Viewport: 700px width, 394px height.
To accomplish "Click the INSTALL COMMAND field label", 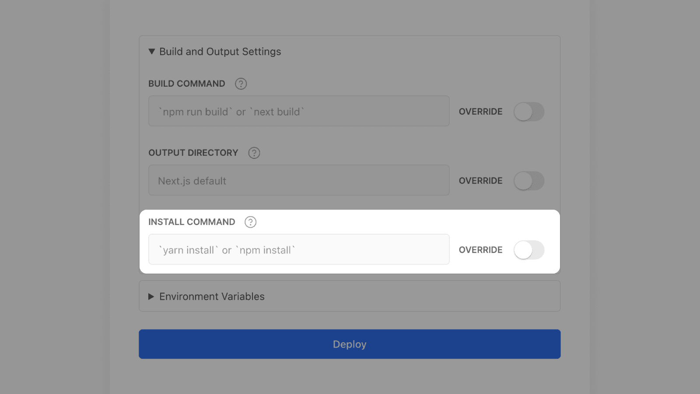I will (x=192, y=222).
